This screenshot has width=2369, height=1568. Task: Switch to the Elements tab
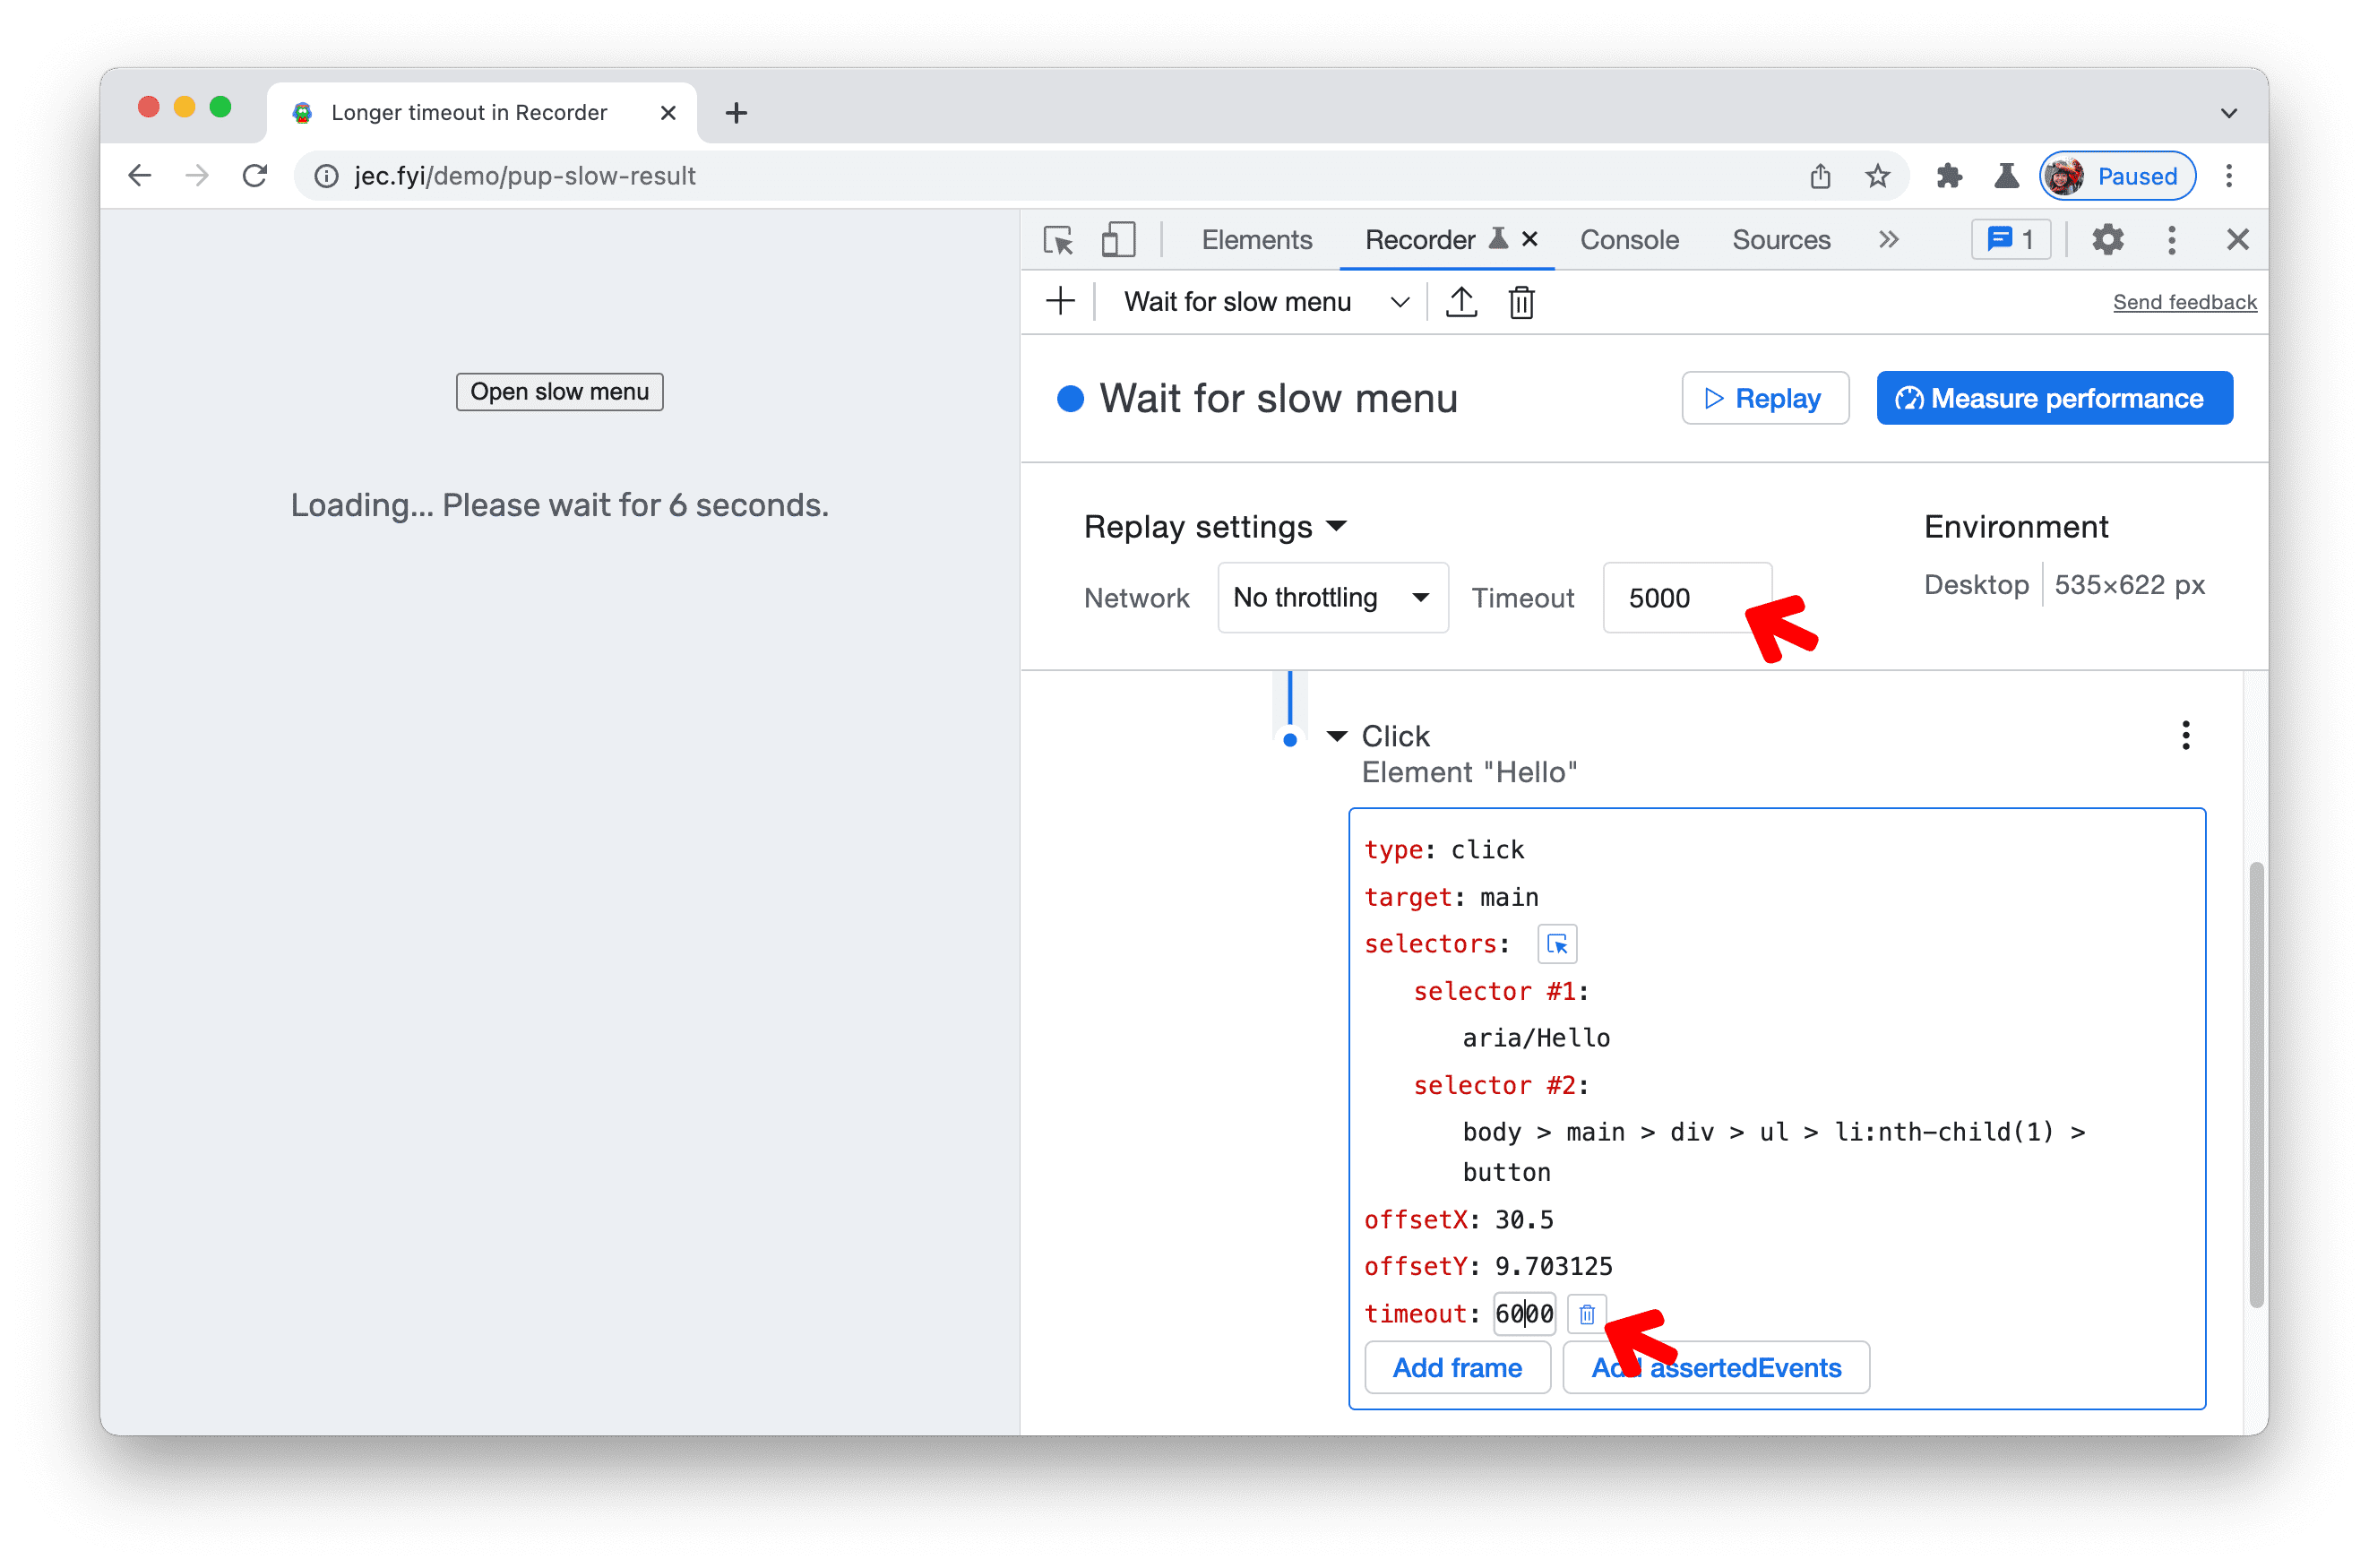pyautogui.click(x=1256, y=240)
